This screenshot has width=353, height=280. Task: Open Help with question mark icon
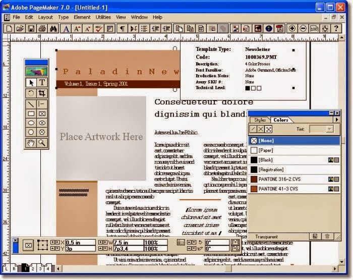336,29
